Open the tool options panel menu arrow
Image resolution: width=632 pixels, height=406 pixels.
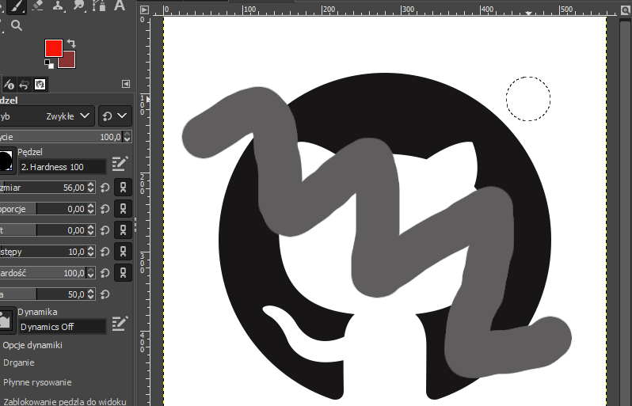coord(125,84)
